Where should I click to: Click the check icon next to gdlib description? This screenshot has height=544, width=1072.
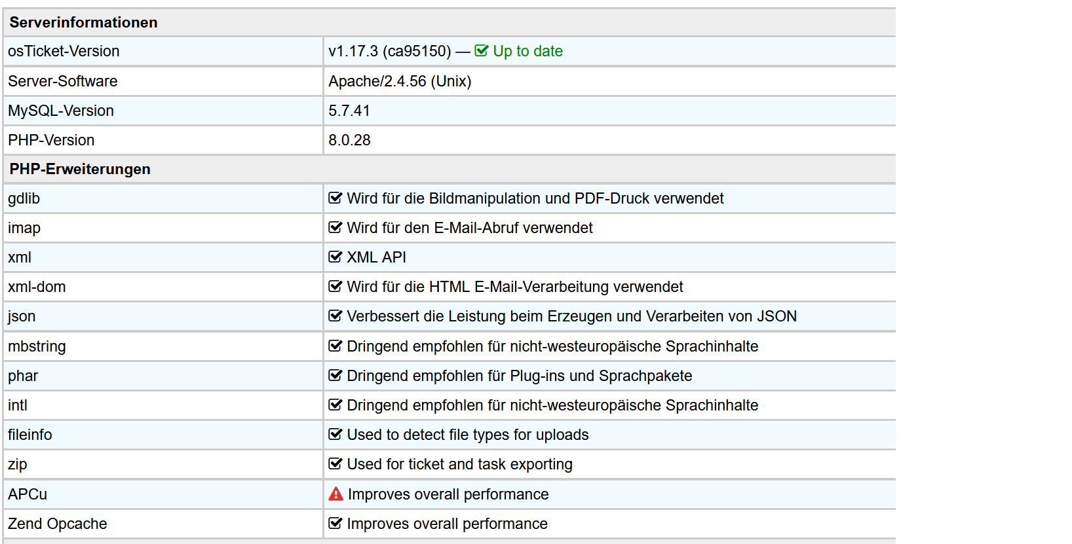(335, 198)
